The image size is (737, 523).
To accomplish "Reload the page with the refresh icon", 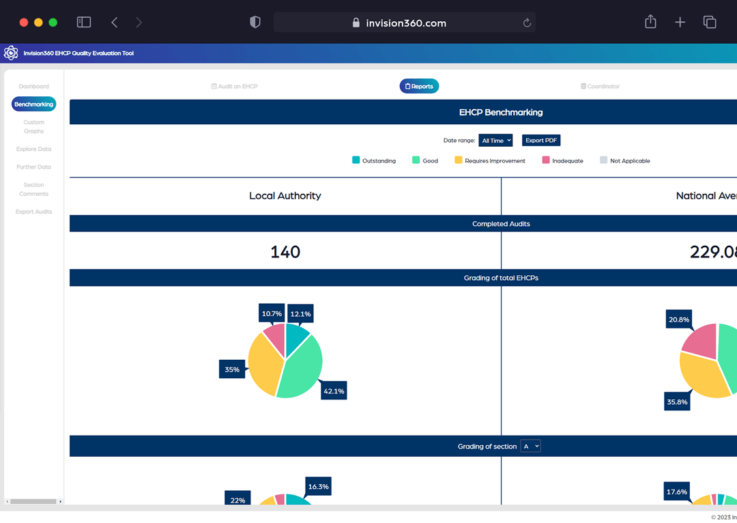I will pyautogui.click(x=527, y=22).
